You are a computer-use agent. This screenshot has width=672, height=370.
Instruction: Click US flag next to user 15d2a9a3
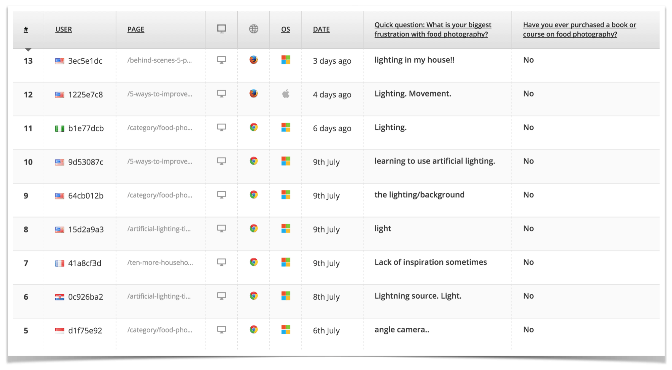[x=60, y=230]
